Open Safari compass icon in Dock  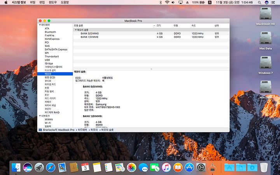(x=51, y=168)
